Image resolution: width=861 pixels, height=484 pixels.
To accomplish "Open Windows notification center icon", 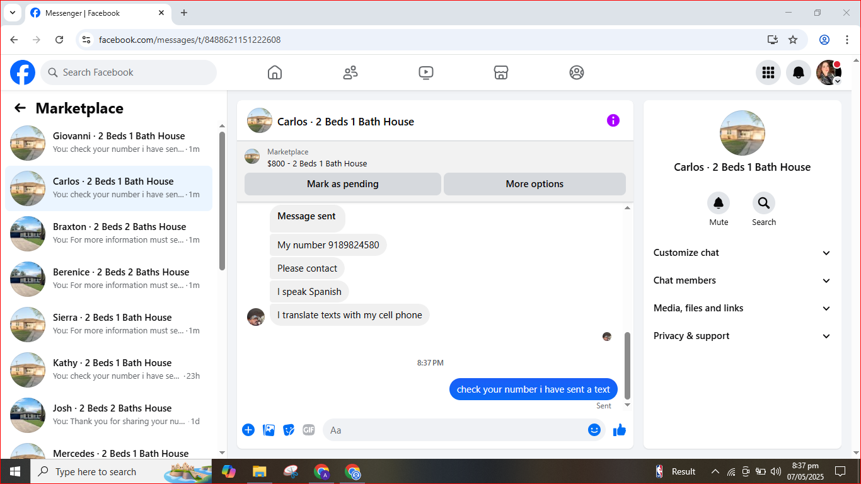I will coord(840,471).
